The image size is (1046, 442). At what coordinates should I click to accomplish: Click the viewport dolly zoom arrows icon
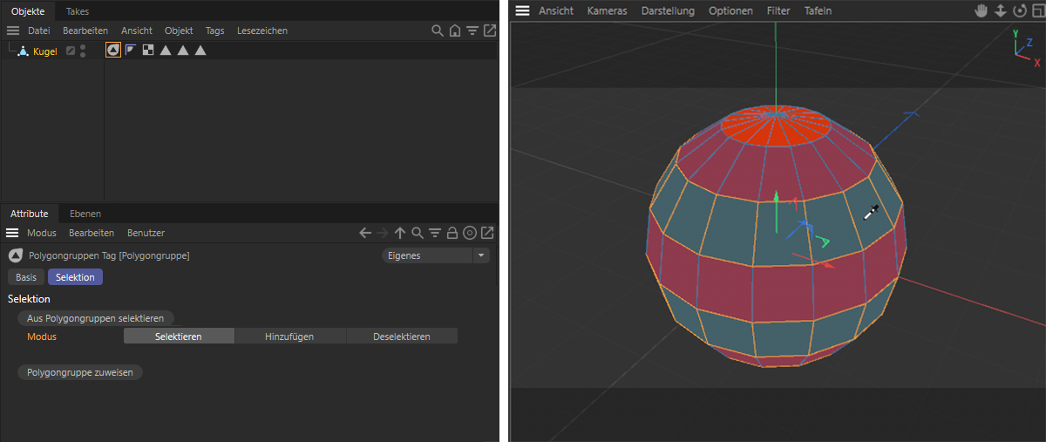(x=1000, y=11)
